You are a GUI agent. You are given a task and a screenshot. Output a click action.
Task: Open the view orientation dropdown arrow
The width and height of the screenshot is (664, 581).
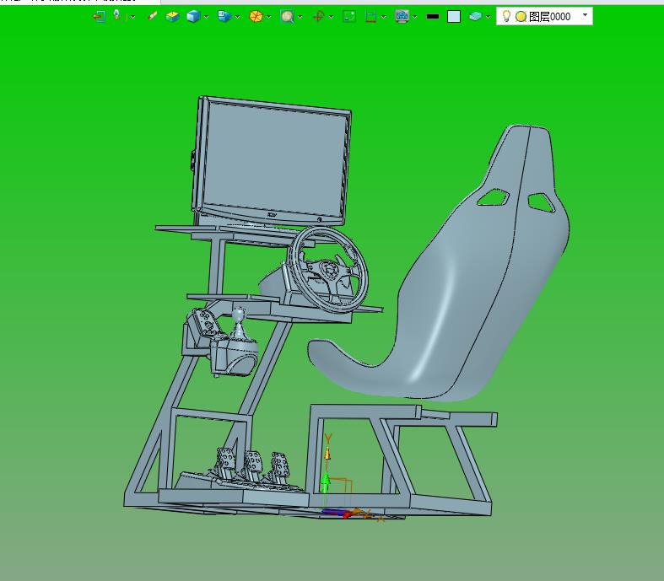237,17
